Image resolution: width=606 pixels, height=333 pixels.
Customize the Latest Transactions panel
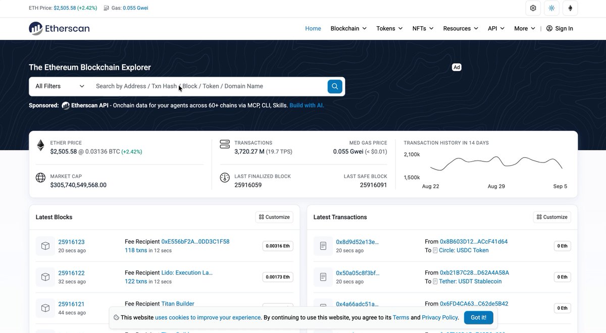(552, 217)
